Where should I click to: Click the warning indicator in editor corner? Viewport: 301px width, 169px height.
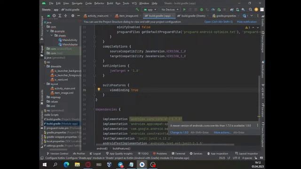coord(247,28)
